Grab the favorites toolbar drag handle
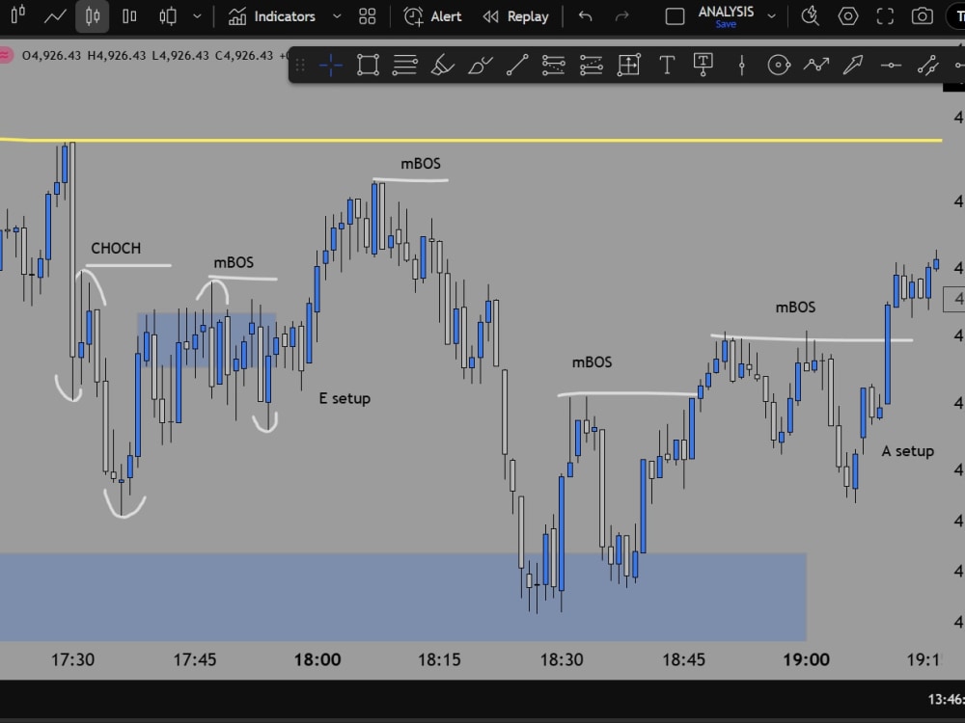 [x=300, y=65]
